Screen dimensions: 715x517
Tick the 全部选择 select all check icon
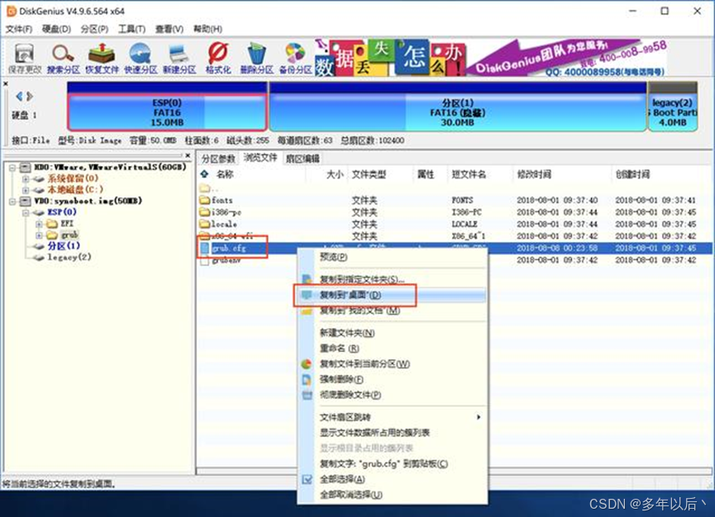307,479
